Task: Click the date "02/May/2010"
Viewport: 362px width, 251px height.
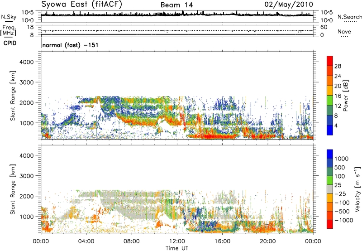Action: 289,5
